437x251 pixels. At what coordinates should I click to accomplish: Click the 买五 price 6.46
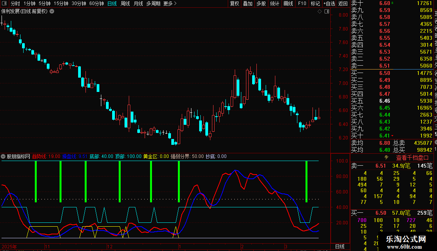click(x=385, y=101)
